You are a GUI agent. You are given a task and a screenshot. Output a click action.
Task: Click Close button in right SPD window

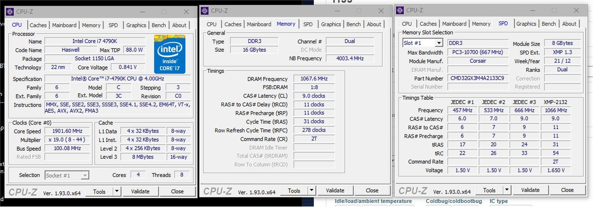pyautogui.click(x=567, y=190)
